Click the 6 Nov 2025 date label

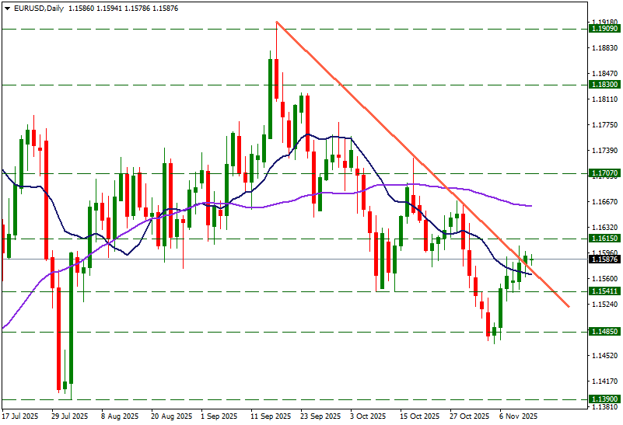(x=518, y=416)
